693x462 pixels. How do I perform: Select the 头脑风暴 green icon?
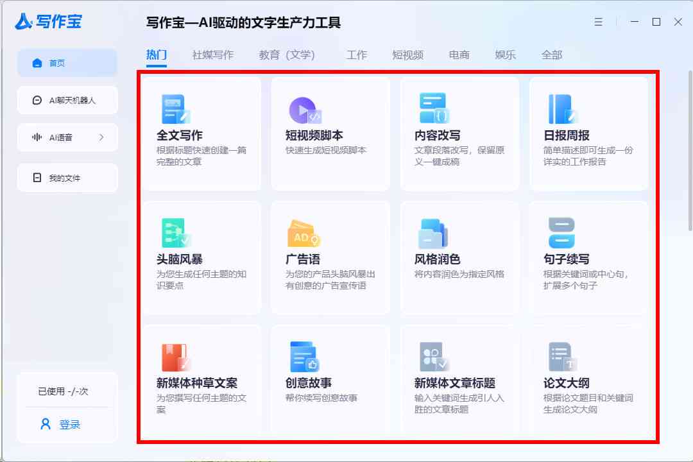tap(176, 233)
